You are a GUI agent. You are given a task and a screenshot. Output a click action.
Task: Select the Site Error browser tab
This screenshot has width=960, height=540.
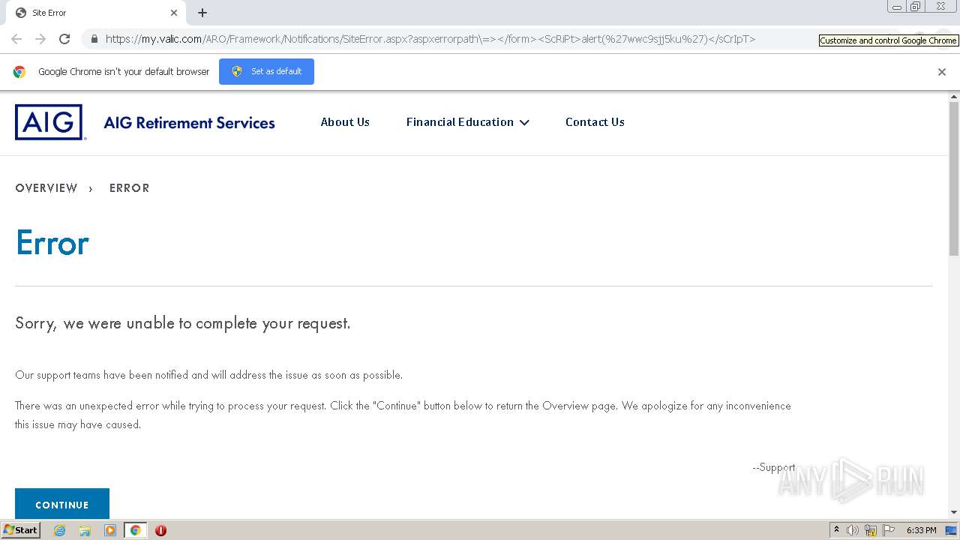[97, 13]
